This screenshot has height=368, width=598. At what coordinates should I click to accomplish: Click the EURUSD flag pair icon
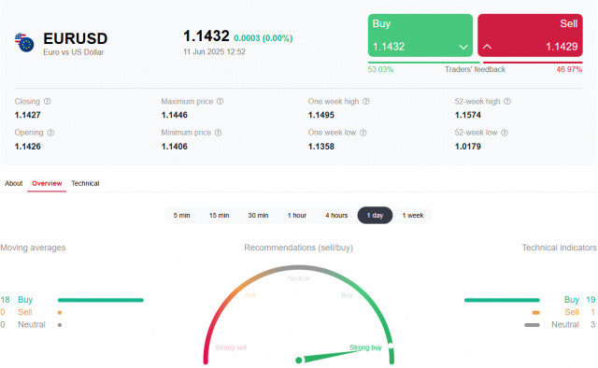[24, 42]
